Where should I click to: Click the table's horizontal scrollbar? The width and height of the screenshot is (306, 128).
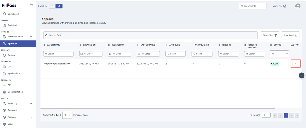click(x=157, y=108)
